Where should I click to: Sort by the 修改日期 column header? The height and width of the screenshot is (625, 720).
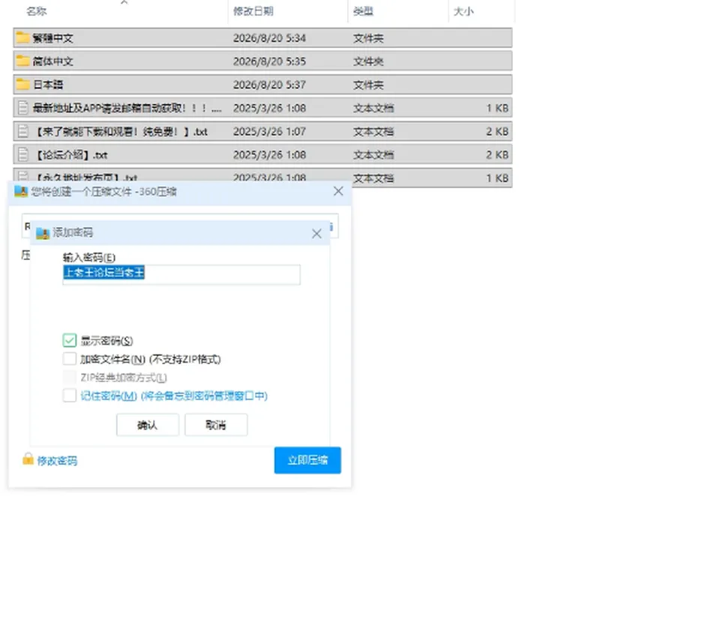coord(253,11)
